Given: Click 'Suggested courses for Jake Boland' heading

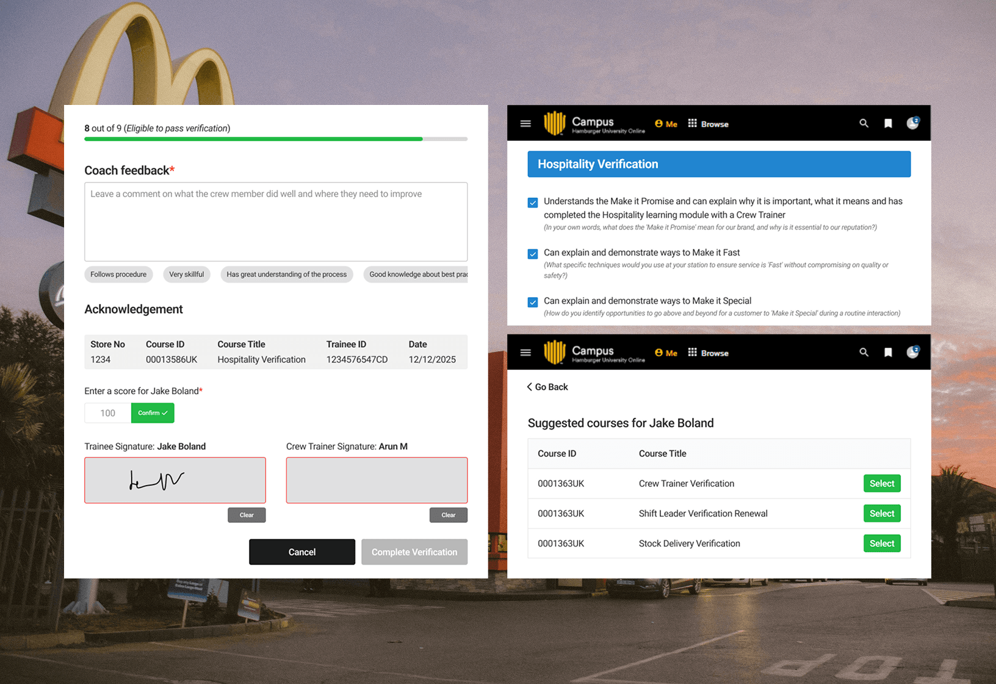Looking at the screenshot, I should pyautogui.click(x=621, y=423).
